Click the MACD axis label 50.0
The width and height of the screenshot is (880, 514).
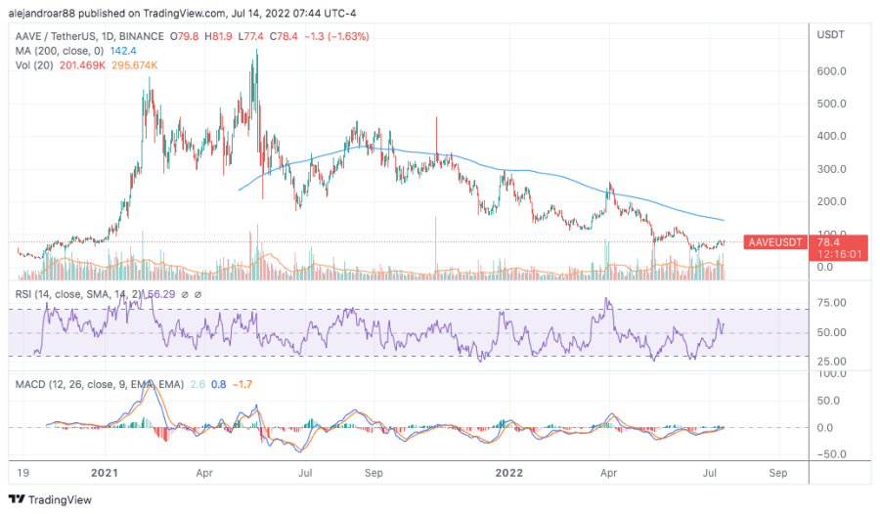828,401
